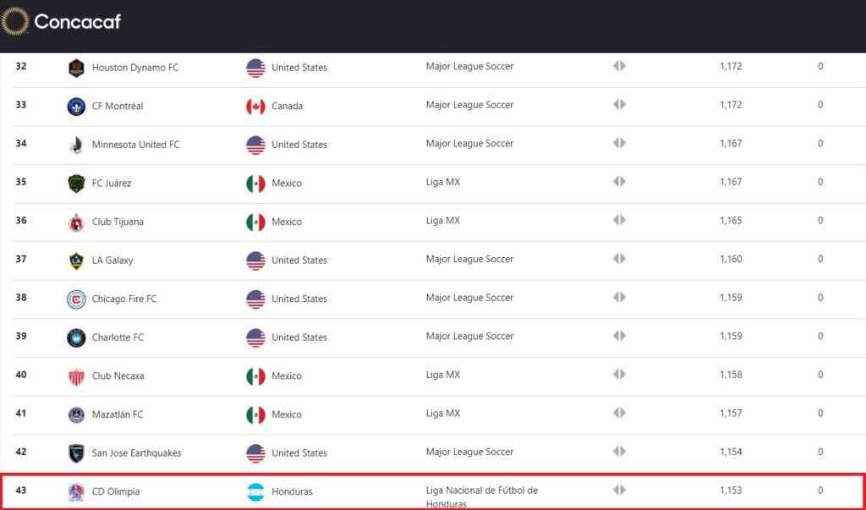Screen dimensions: 866x510
Task: Click the US flag in Charlotte FC row
Action: coord(255,338)
